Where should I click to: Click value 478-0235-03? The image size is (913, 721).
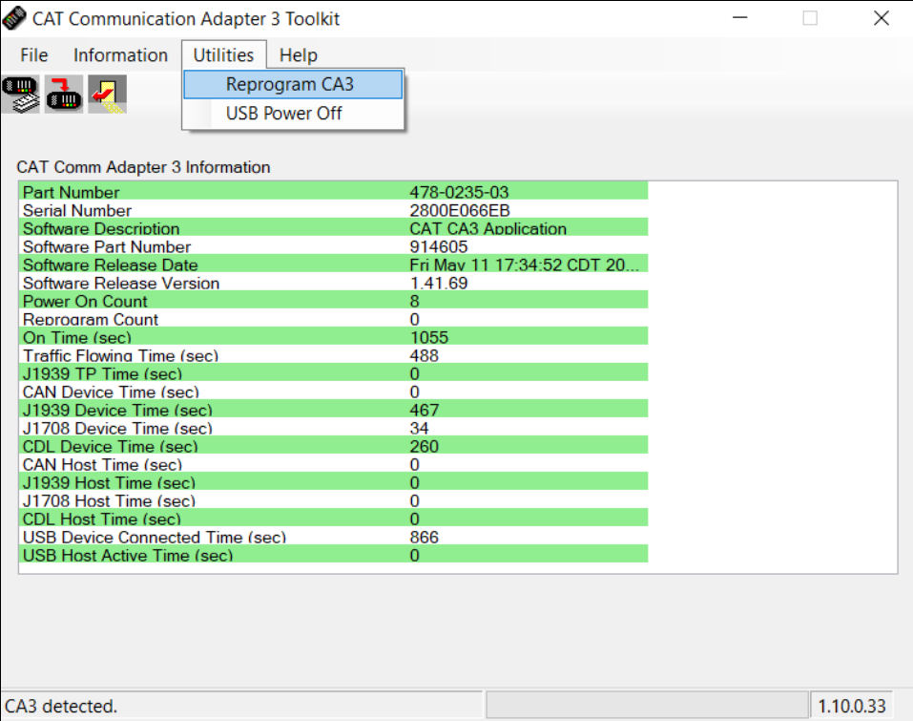point(459,192)
